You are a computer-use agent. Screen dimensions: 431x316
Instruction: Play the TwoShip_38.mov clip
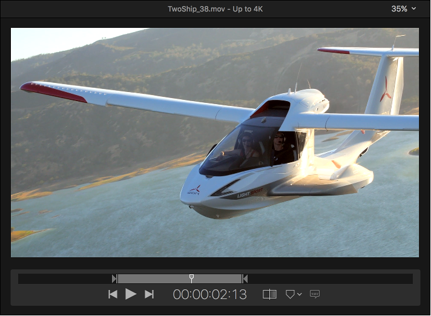[131, 294]
